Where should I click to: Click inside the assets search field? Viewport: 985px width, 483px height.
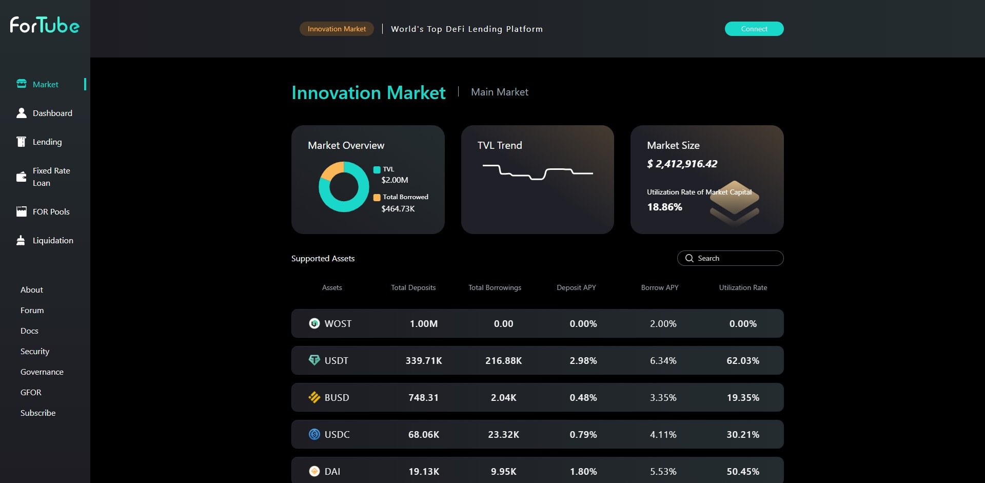[x=734, y=258]
